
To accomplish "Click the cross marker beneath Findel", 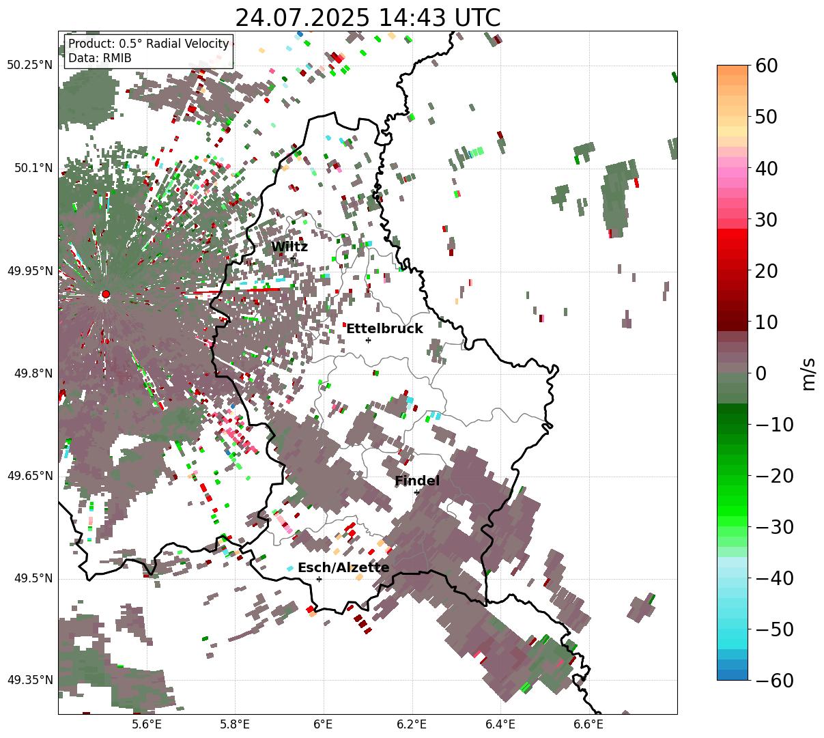I will coord(416,492).
